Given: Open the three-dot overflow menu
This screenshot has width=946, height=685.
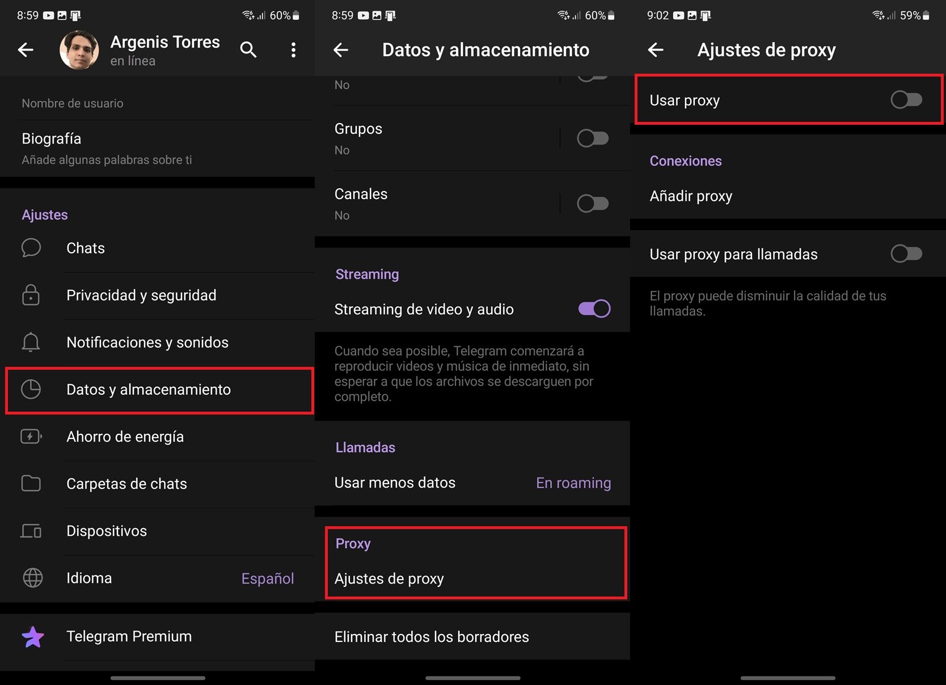Looking at the screenshot, I should 293,50.
